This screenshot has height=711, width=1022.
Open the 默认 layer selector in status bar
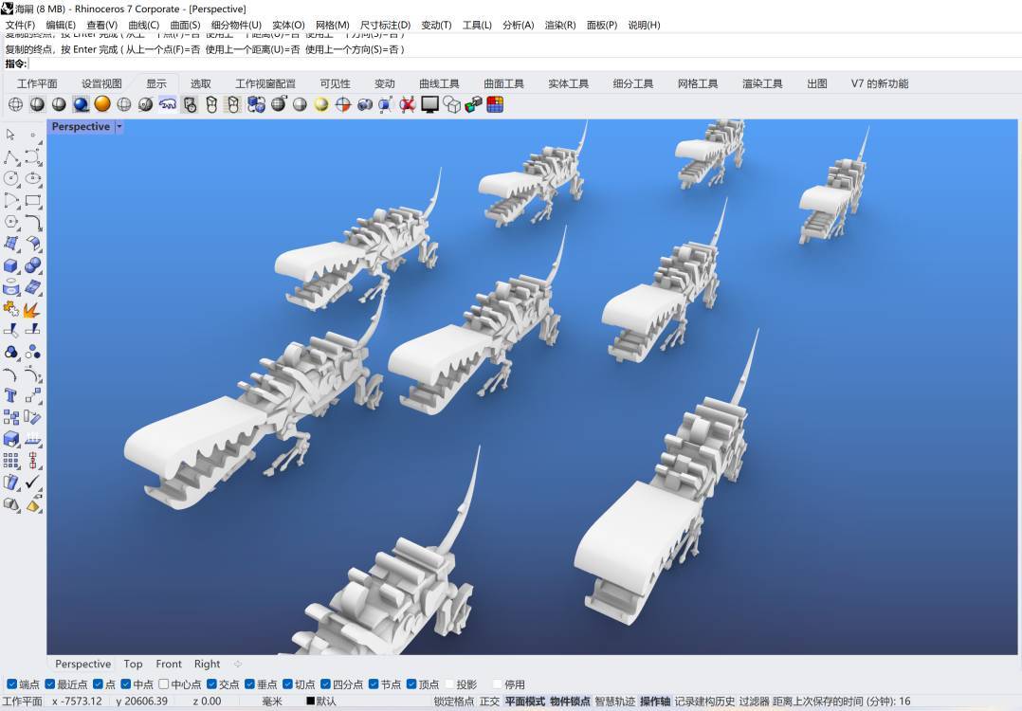click(321, 702)
